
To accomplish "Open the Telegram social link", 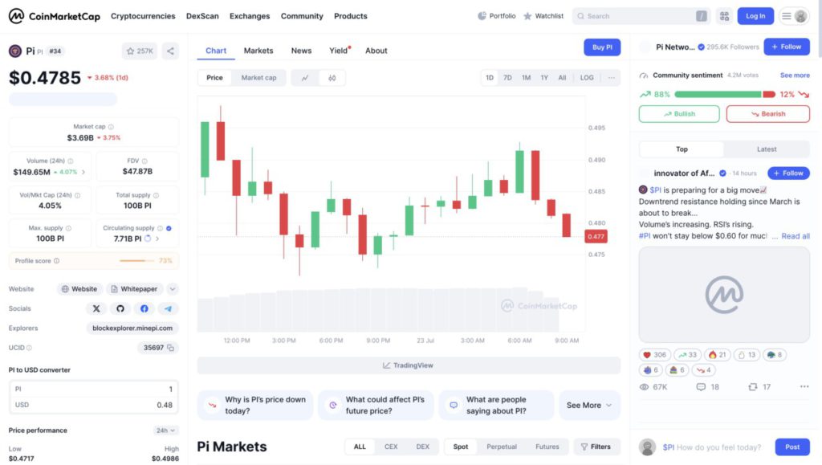I will pyautogui.click(x=168, y=308).
